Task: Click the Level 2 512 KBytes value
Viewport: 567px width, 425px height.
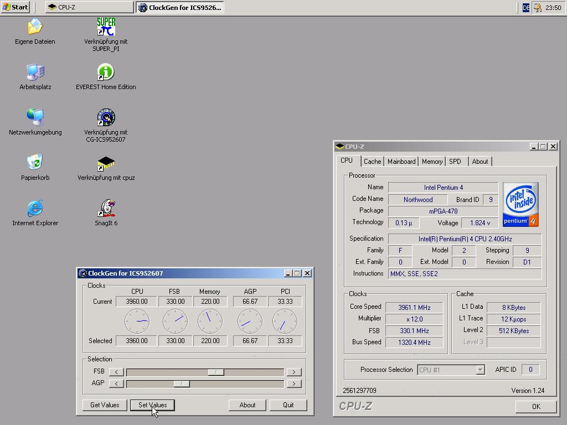Action: (x=514, y=331)
